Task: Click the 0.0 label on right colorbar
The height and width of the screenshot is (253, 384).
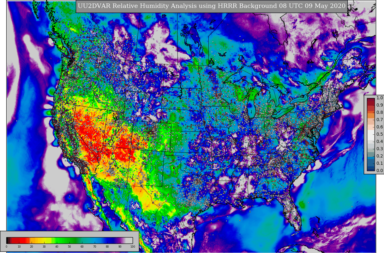Action: (x=380, y=171)
